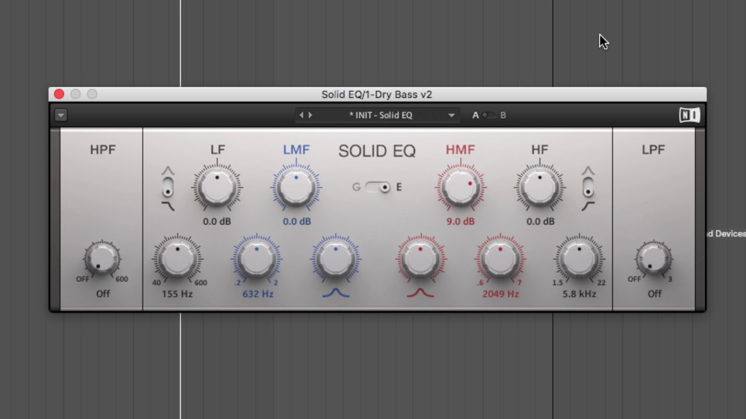
Task: Click the LF bell shape icon
Action: [x=168, y=171]
